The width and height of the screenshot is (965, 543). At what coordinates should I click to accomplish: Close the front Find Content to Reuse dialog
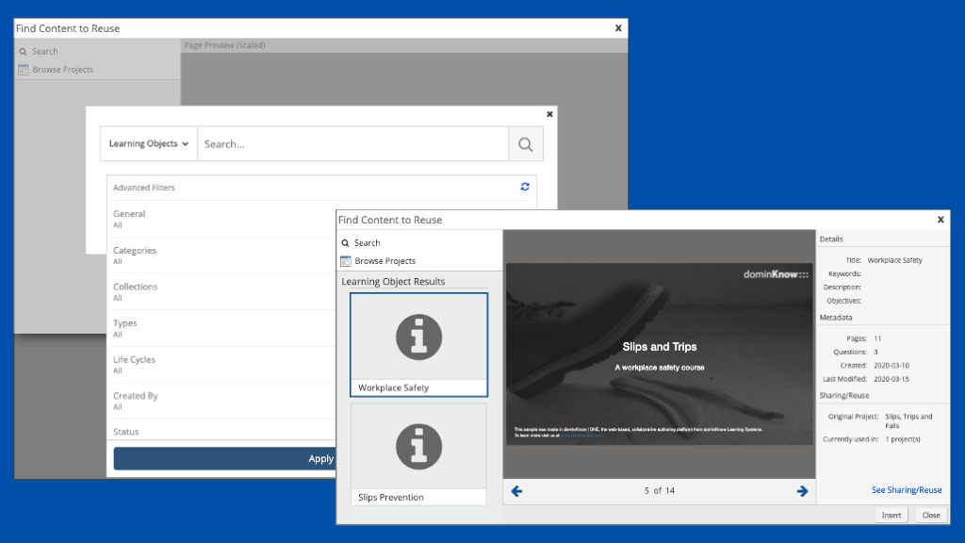point(940,220)
